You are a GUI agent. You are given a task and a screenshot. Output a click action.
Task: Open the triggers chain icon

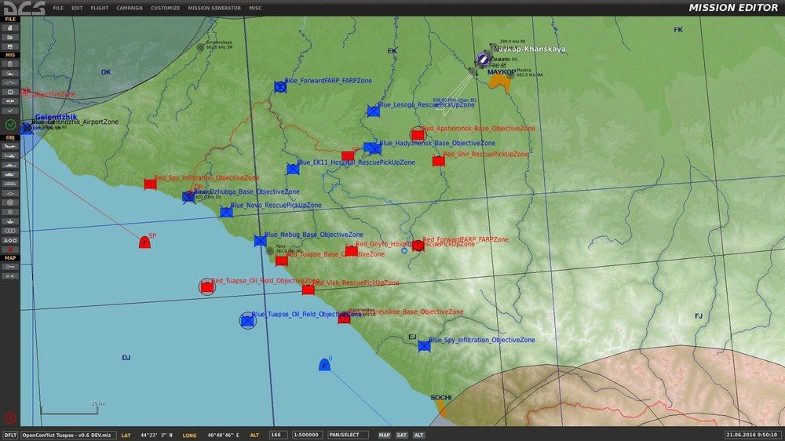[10, 82]
